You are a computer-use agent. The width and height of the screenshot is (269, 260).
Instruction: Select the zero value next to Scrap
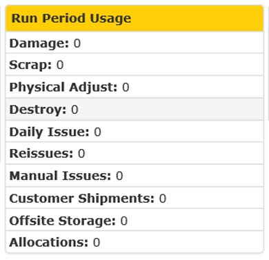tap(60, 65)
